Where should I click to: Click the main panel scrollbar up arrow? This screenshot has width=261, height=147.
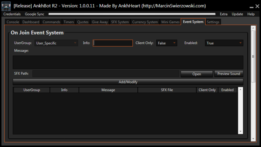point(253,28)
